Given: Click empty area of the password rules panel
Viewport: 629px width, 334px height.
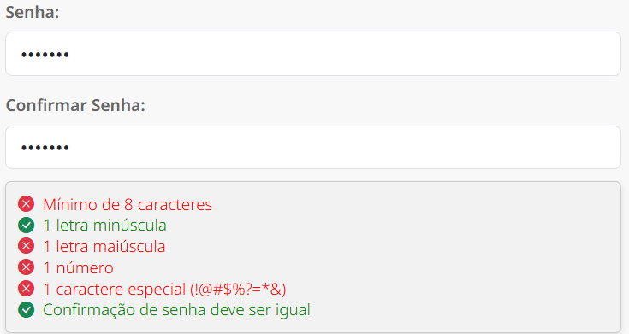Looking at the screenshot, I should tap(461, 256).
